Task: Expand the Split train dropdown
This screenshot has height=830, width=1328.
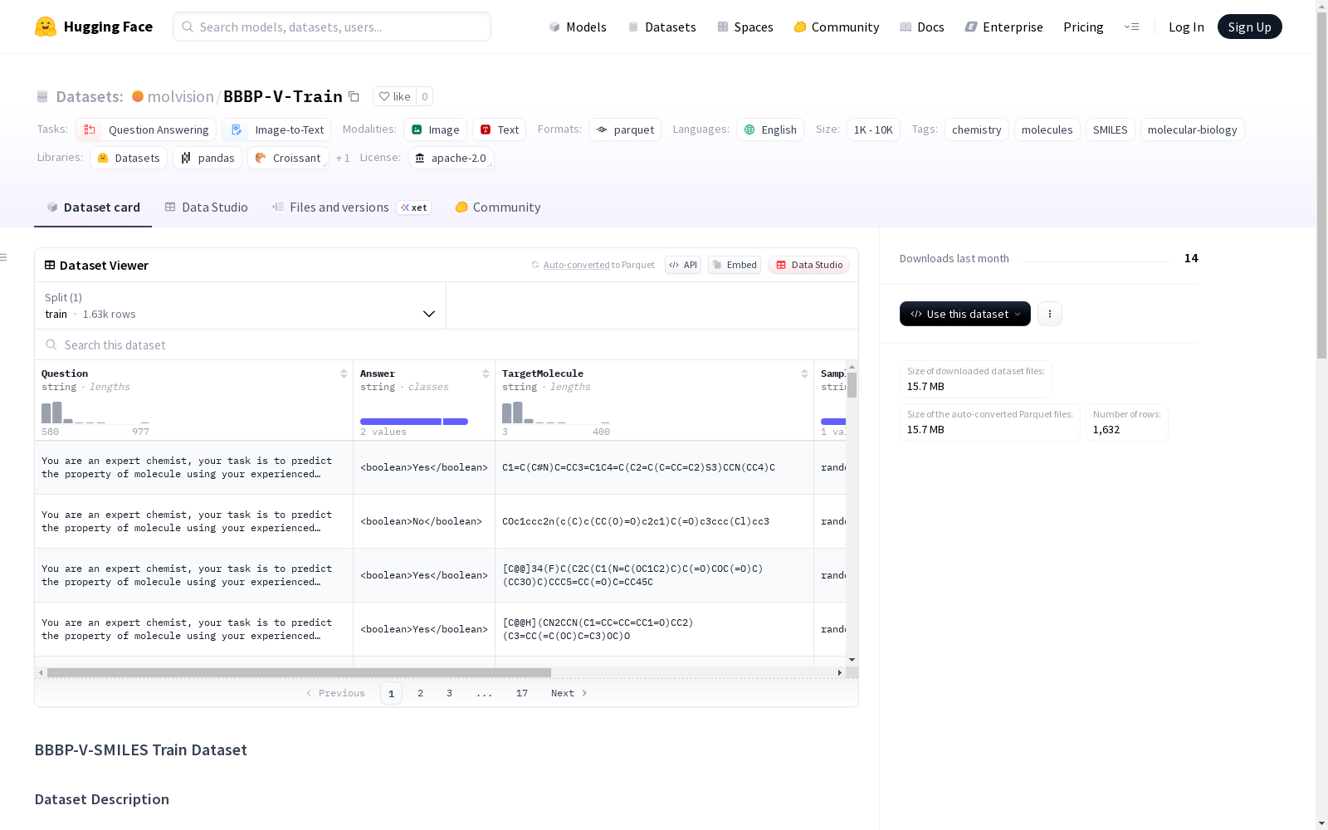Action: 241,305
